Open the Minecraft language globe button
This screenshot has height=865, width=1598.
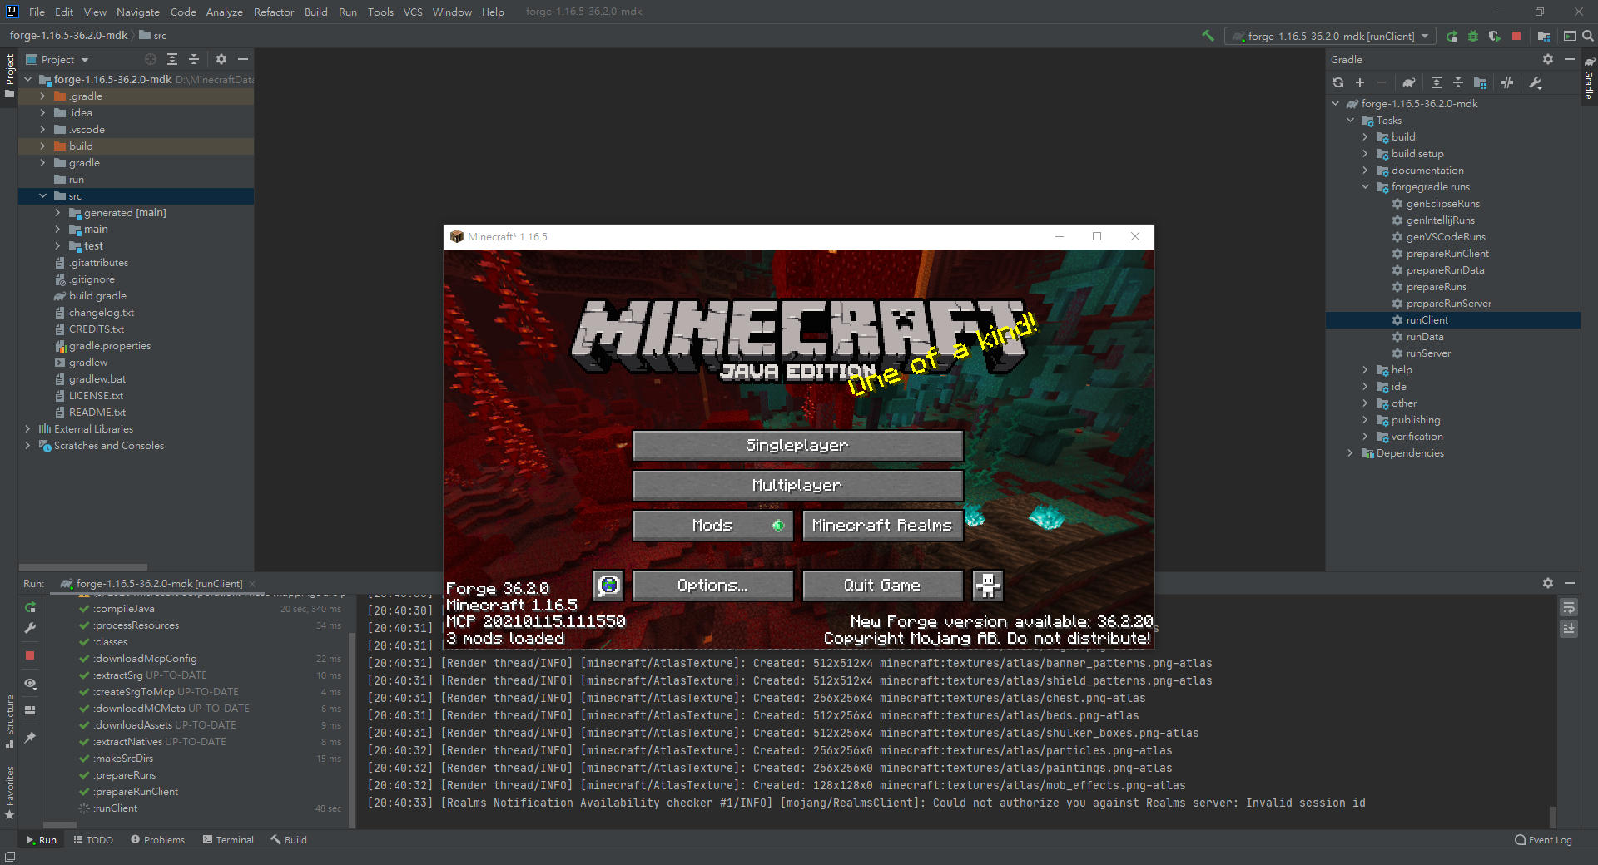click(x=608, y=585)
